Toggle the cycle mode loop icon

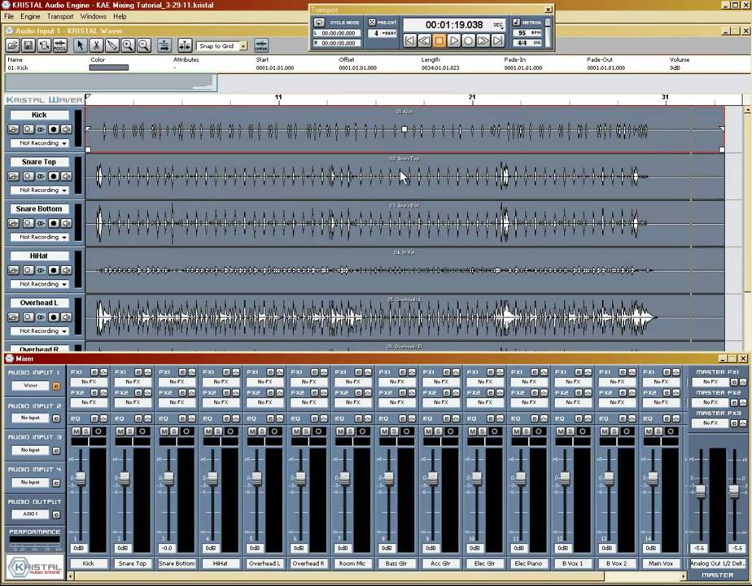click(319, 23)
